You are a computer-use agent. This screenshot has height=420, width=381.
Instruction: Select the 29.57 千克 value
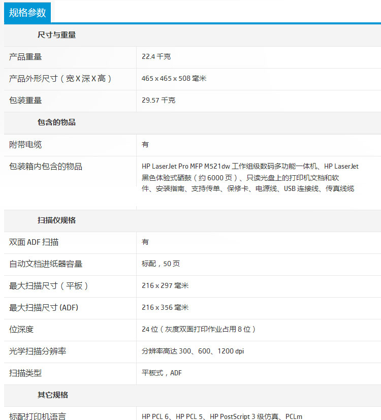pos(158,100)
